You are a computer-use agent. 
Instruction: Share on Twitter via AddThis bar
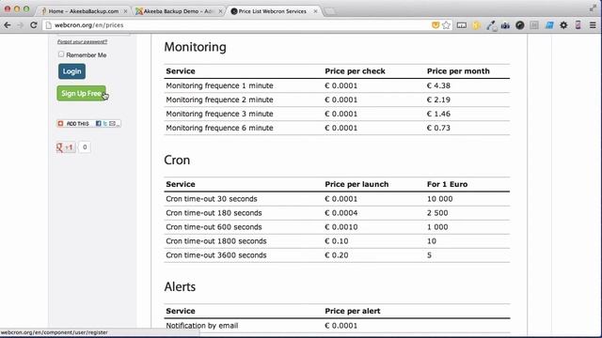click(x=105, y=123)
